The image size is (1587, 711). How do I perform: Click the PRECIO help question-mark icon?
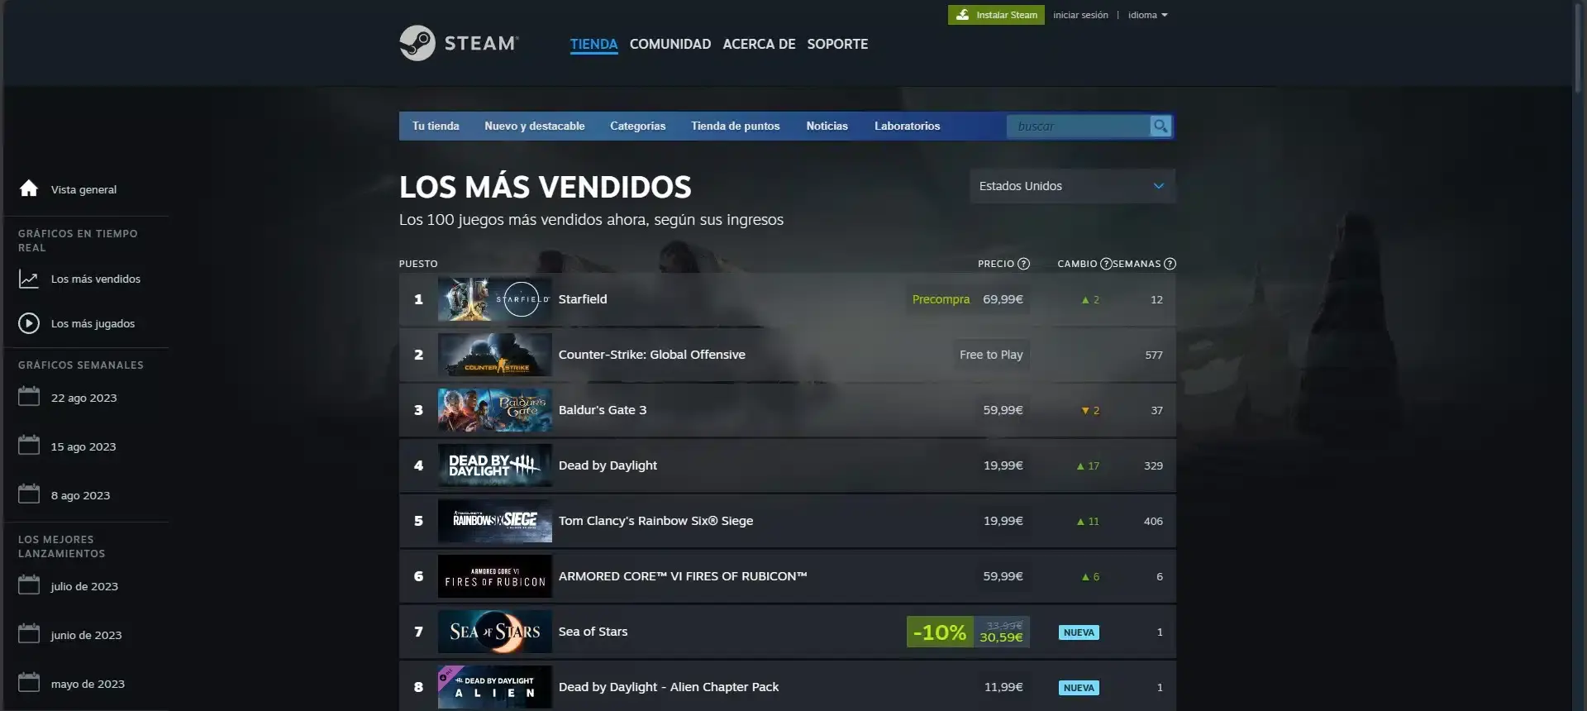click(x=1023, y=264)
